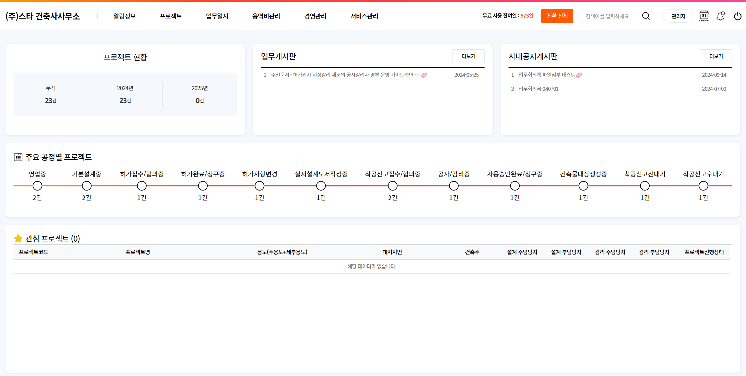This screenshot has height=376, width=746.
Task: Click the 2024년 23건 count
Action: pos(125,100)
